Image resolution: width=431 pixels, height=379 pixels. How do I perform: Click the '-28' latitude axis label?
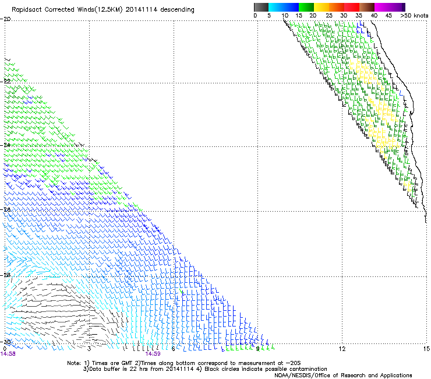[x=5, y=275]
